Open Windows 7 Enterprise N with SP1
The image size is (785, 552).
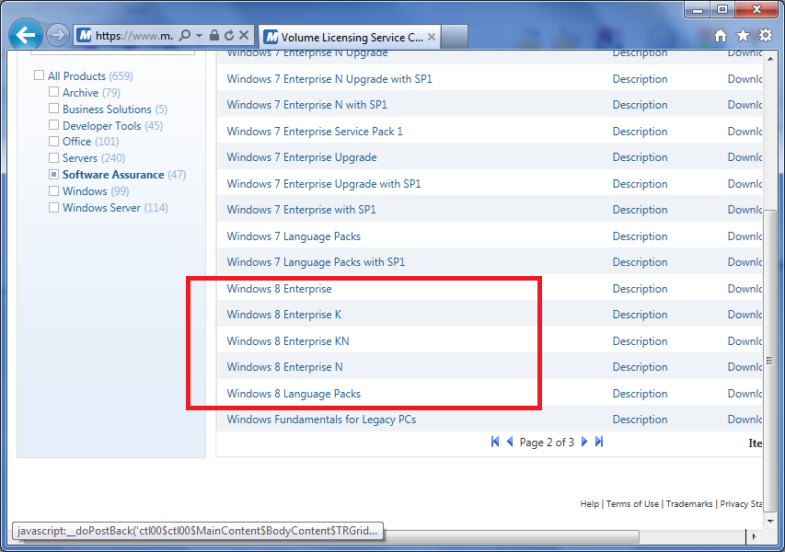(306, 105)
